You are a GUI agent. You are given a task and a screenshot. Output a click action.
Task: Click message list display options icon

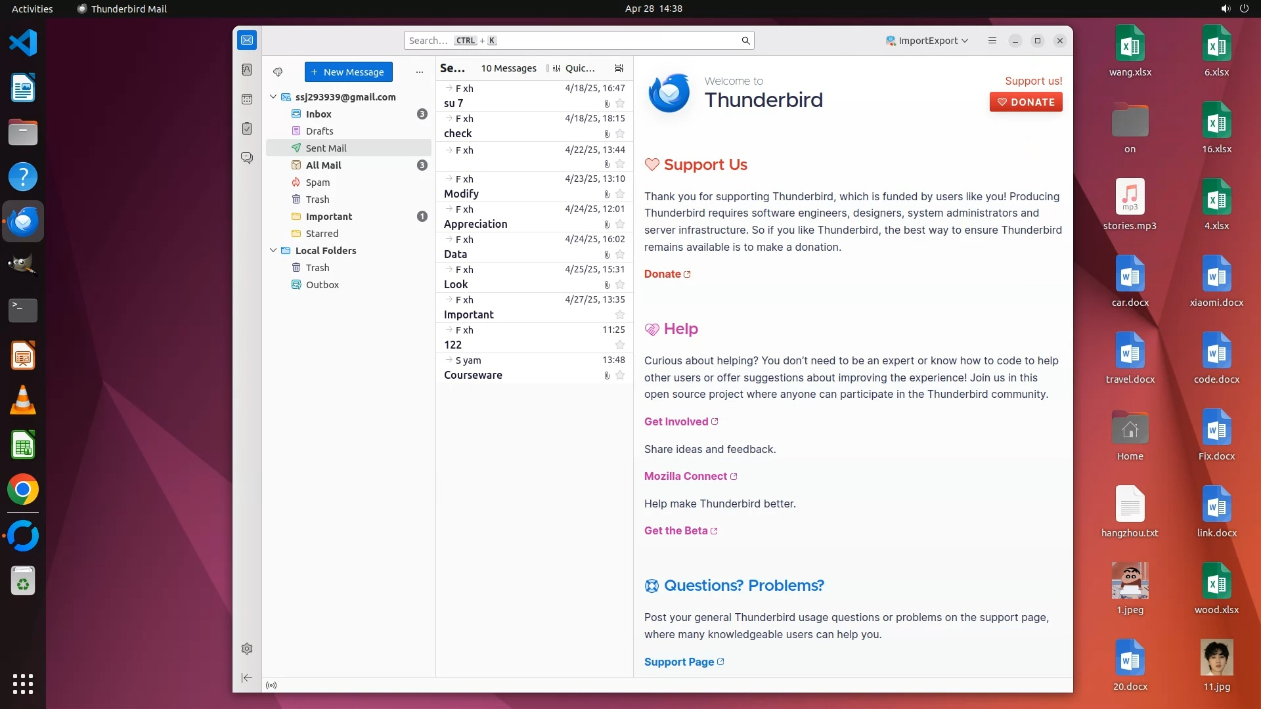(x=619, y=68)
